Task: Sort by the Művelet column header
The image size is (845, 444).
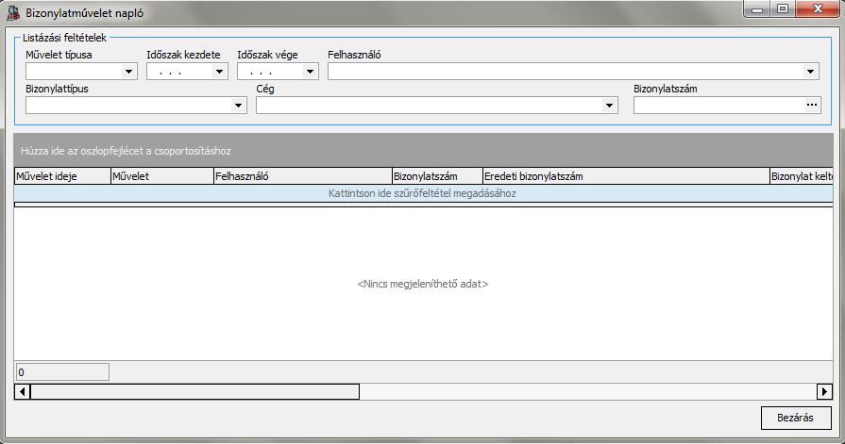Action: coord(162,176)
